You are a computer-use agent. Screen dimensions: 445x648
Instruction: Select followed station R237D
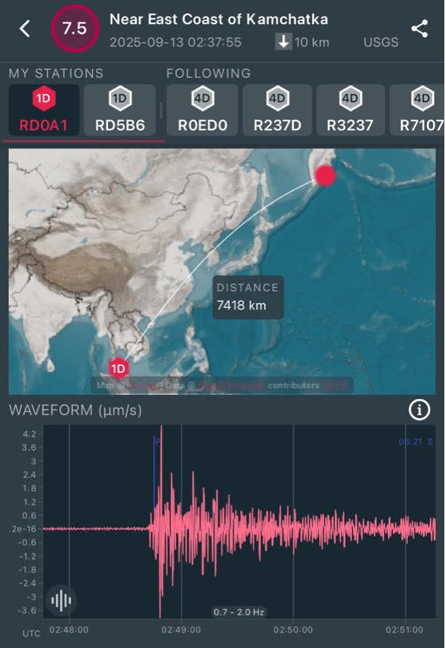coord(277,111)
